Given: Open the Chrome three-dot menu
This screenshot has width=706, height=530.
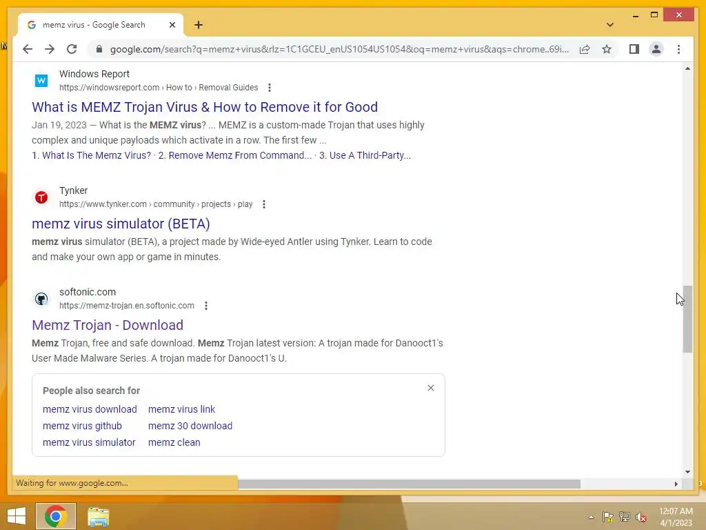Looking at the screenshot, I should pyautogui.click(x=678, y=49).
